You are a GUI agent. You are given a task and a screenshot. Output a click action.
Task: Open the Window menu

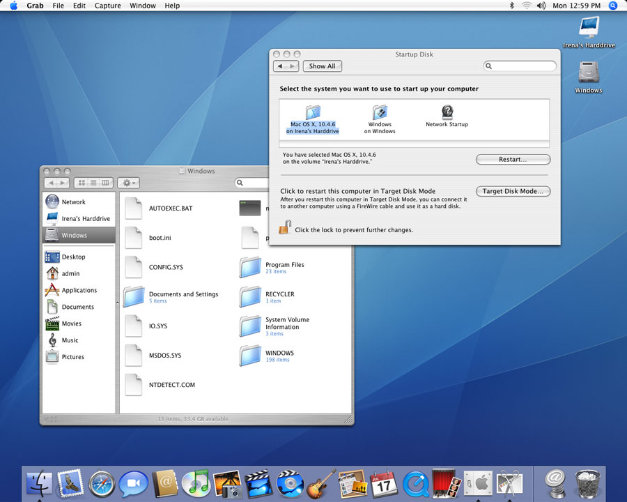pyautogui.click(x=143, y=6)
